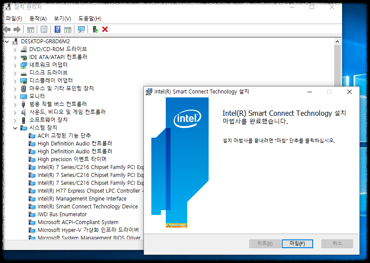The image size is (370, 263).
Task: Select High precision 이벤트 타이머 device
Action: coord(72,159)
